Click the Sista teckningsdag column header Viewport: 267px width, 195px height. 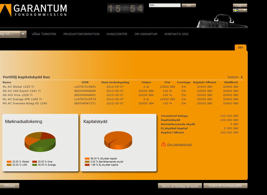[115, 82]
